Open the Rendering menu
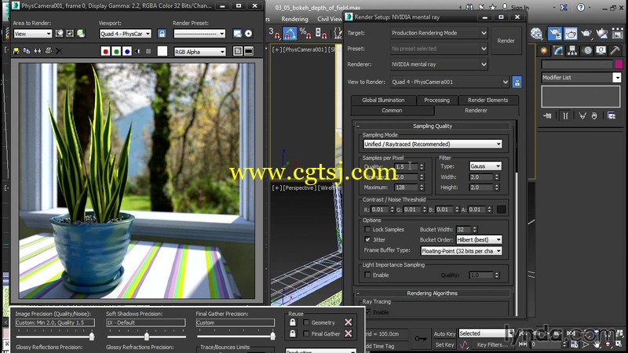Image resolution: width=628 pixels, height=353 pixels. 294,19
